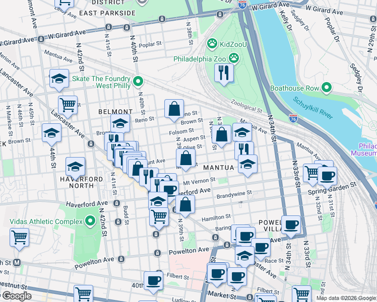Image resolution: width=377 pixels, height=302 pixels.
Task: Click the I-76 shield near Schuylkill River
Action: (x=293, y=118)
